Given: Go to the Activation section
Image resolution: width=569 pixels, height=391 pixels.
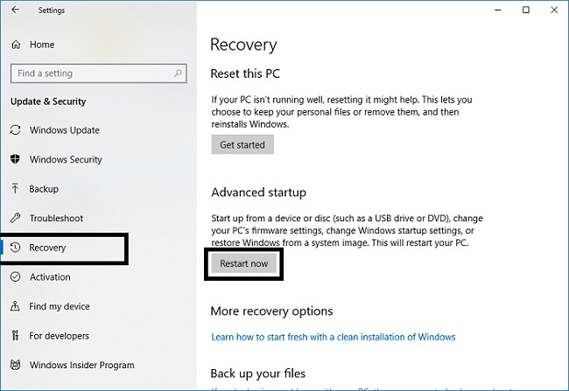Looking at the screenshot, I should 50,277.
